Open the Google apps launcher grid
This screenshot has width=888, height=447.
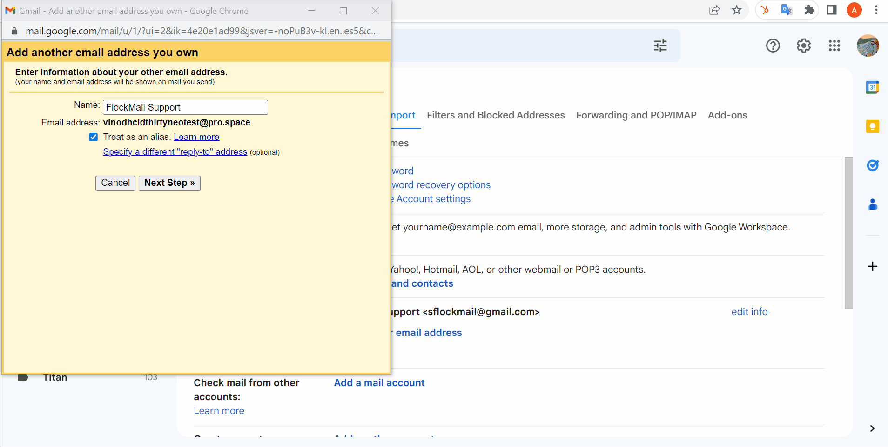click(834, 46)
